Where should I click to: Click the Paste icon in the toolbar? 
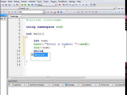pos(10,5)
